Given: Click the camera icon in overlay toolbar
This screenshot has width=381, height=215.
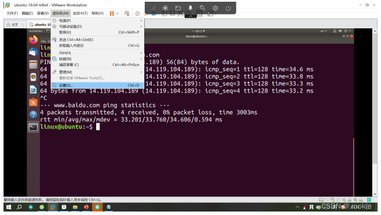Looking at the screenshot, I should 178,8.
